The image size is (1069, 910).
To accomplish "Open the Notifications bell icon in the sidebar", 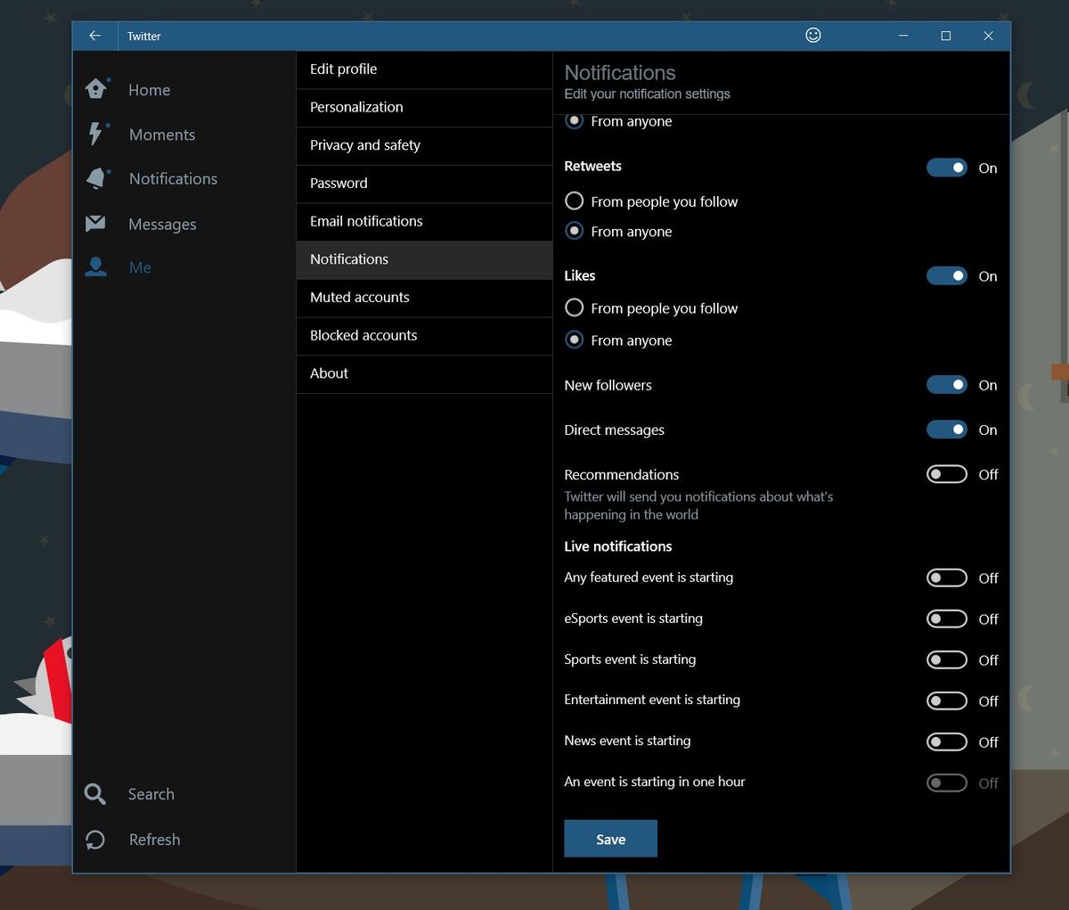I will pos(96,178).
